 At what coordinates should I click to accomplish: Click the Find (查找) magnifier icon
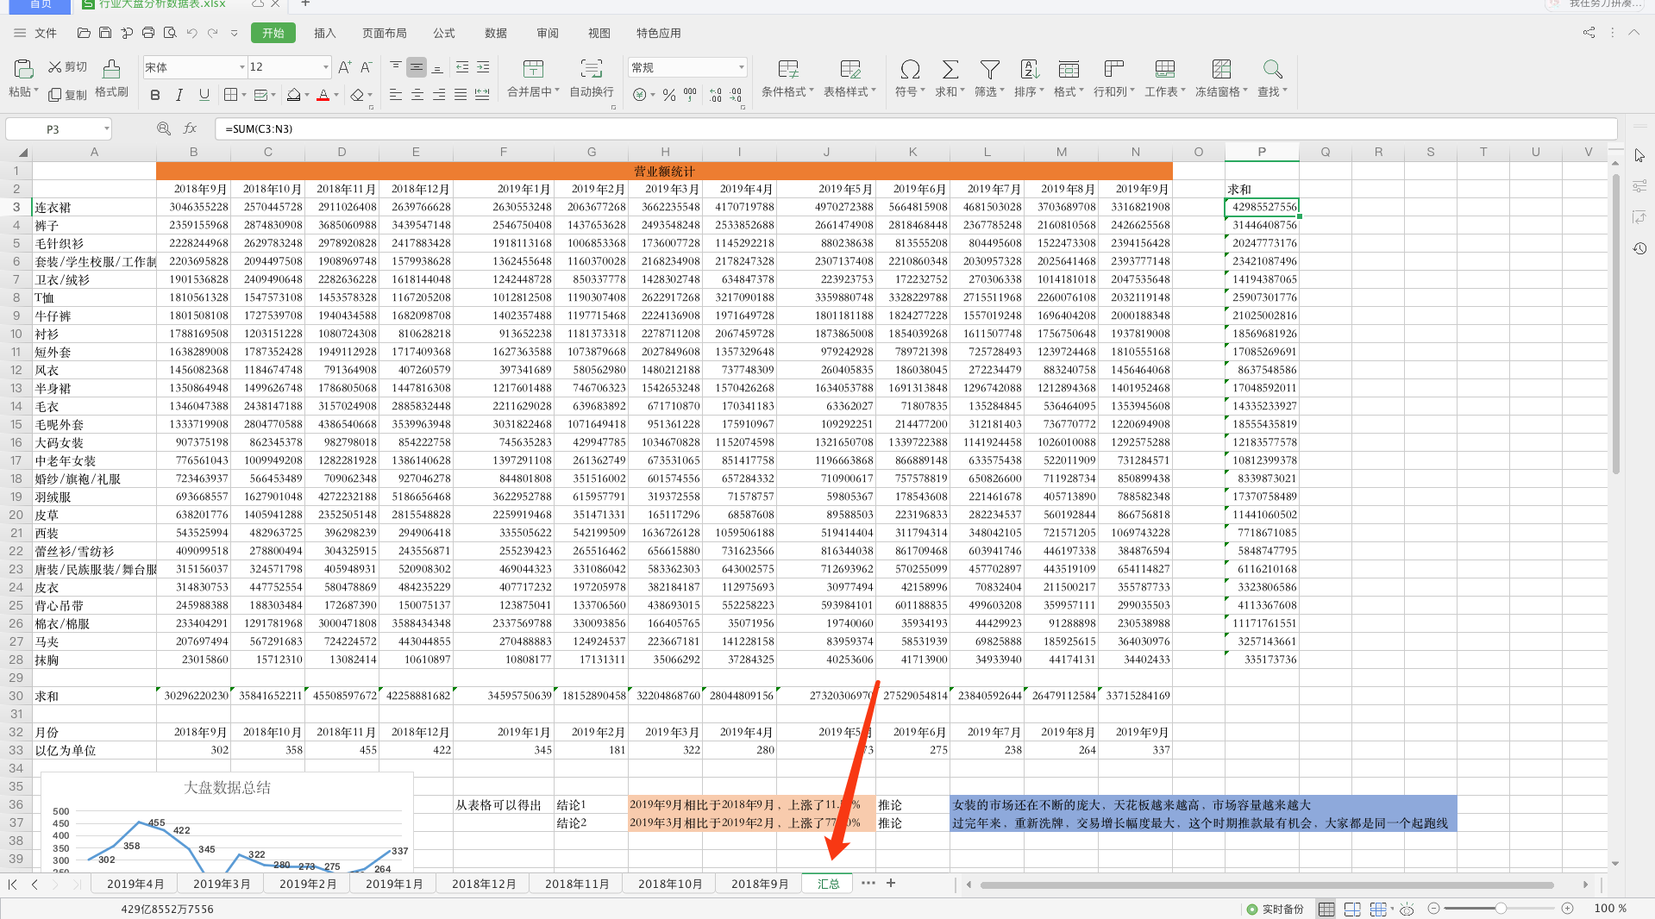tap(1272, 69)
